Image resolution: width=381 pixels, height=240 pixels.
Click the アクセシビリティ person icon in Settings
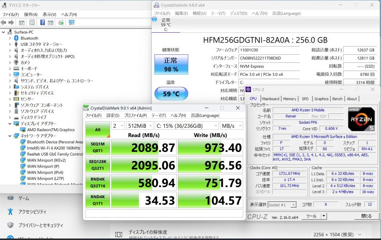pos(10,211)
